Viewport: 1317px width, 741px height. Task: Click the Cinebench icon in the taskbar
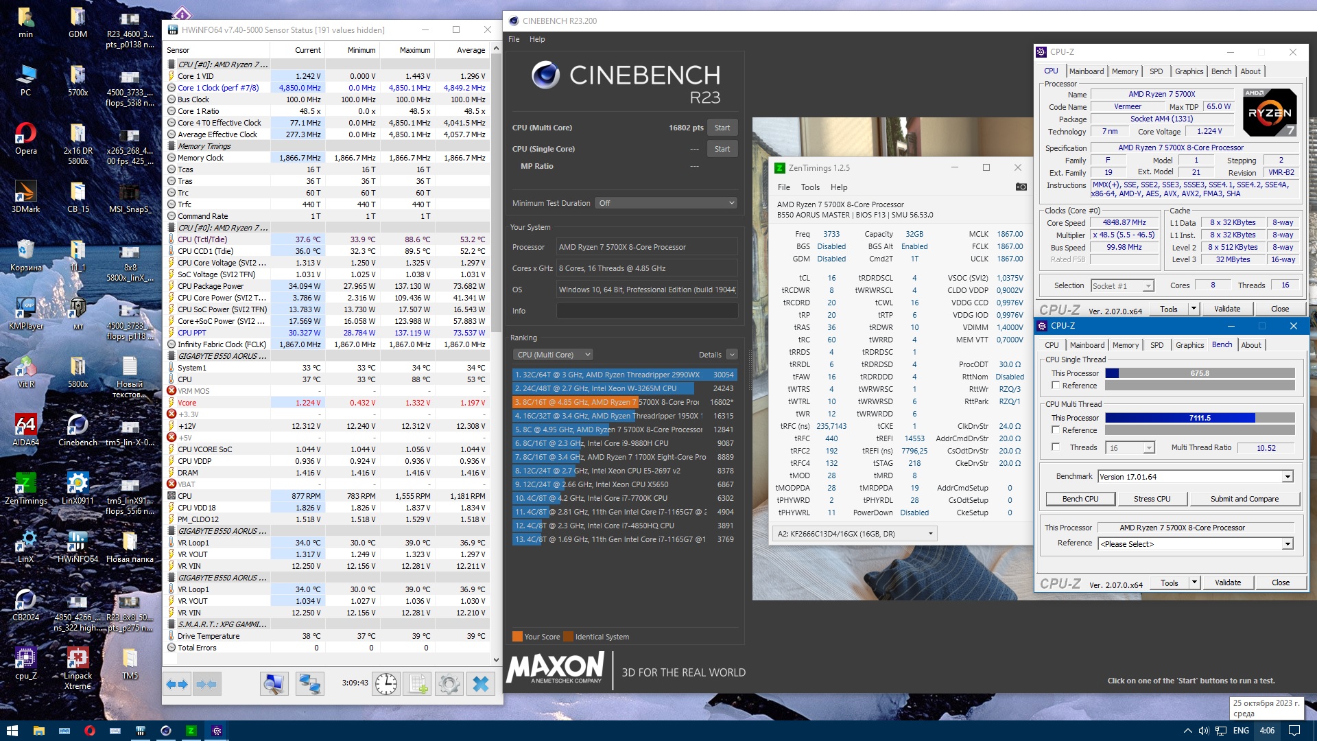click(x=165, y=731)
